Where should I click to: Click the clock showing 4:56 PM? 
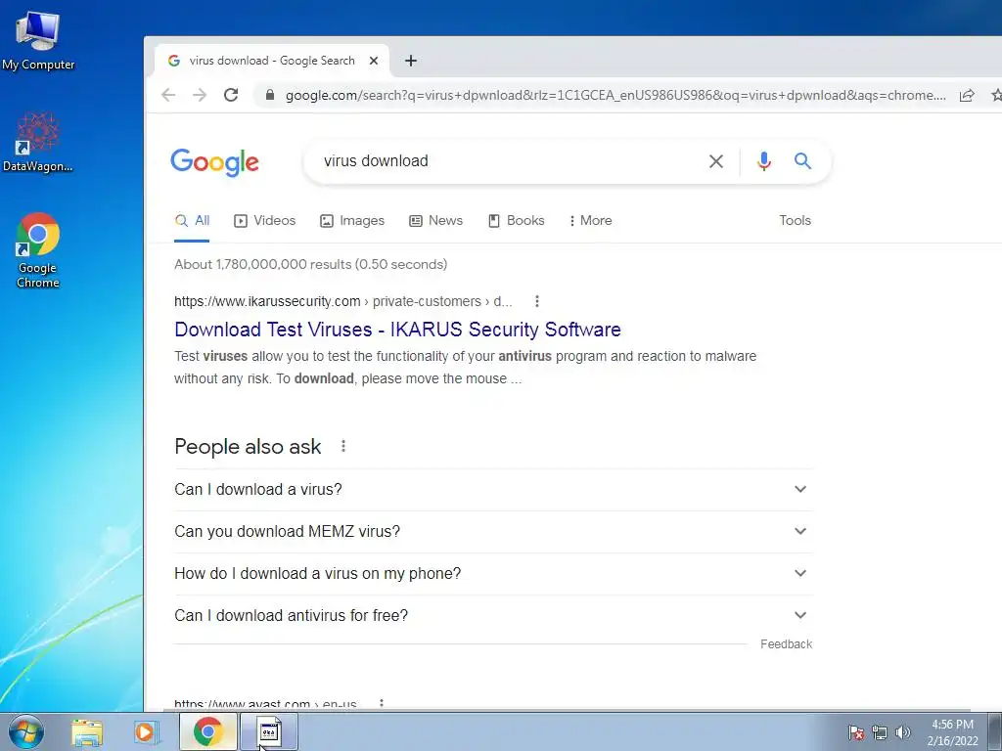click(953, 732)
